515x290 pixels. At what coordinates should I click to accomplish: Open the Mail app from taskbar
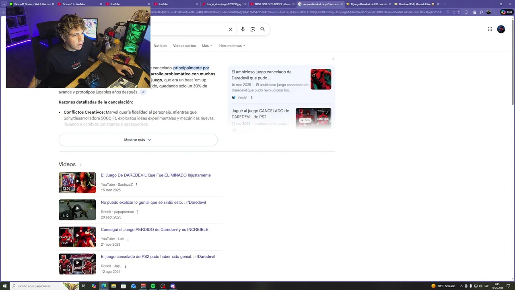tap(133, 286)
